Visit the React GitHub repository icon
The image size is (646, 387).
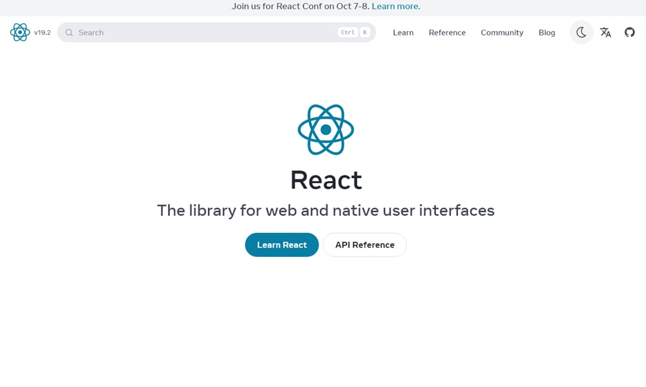[x=630, y=32]
